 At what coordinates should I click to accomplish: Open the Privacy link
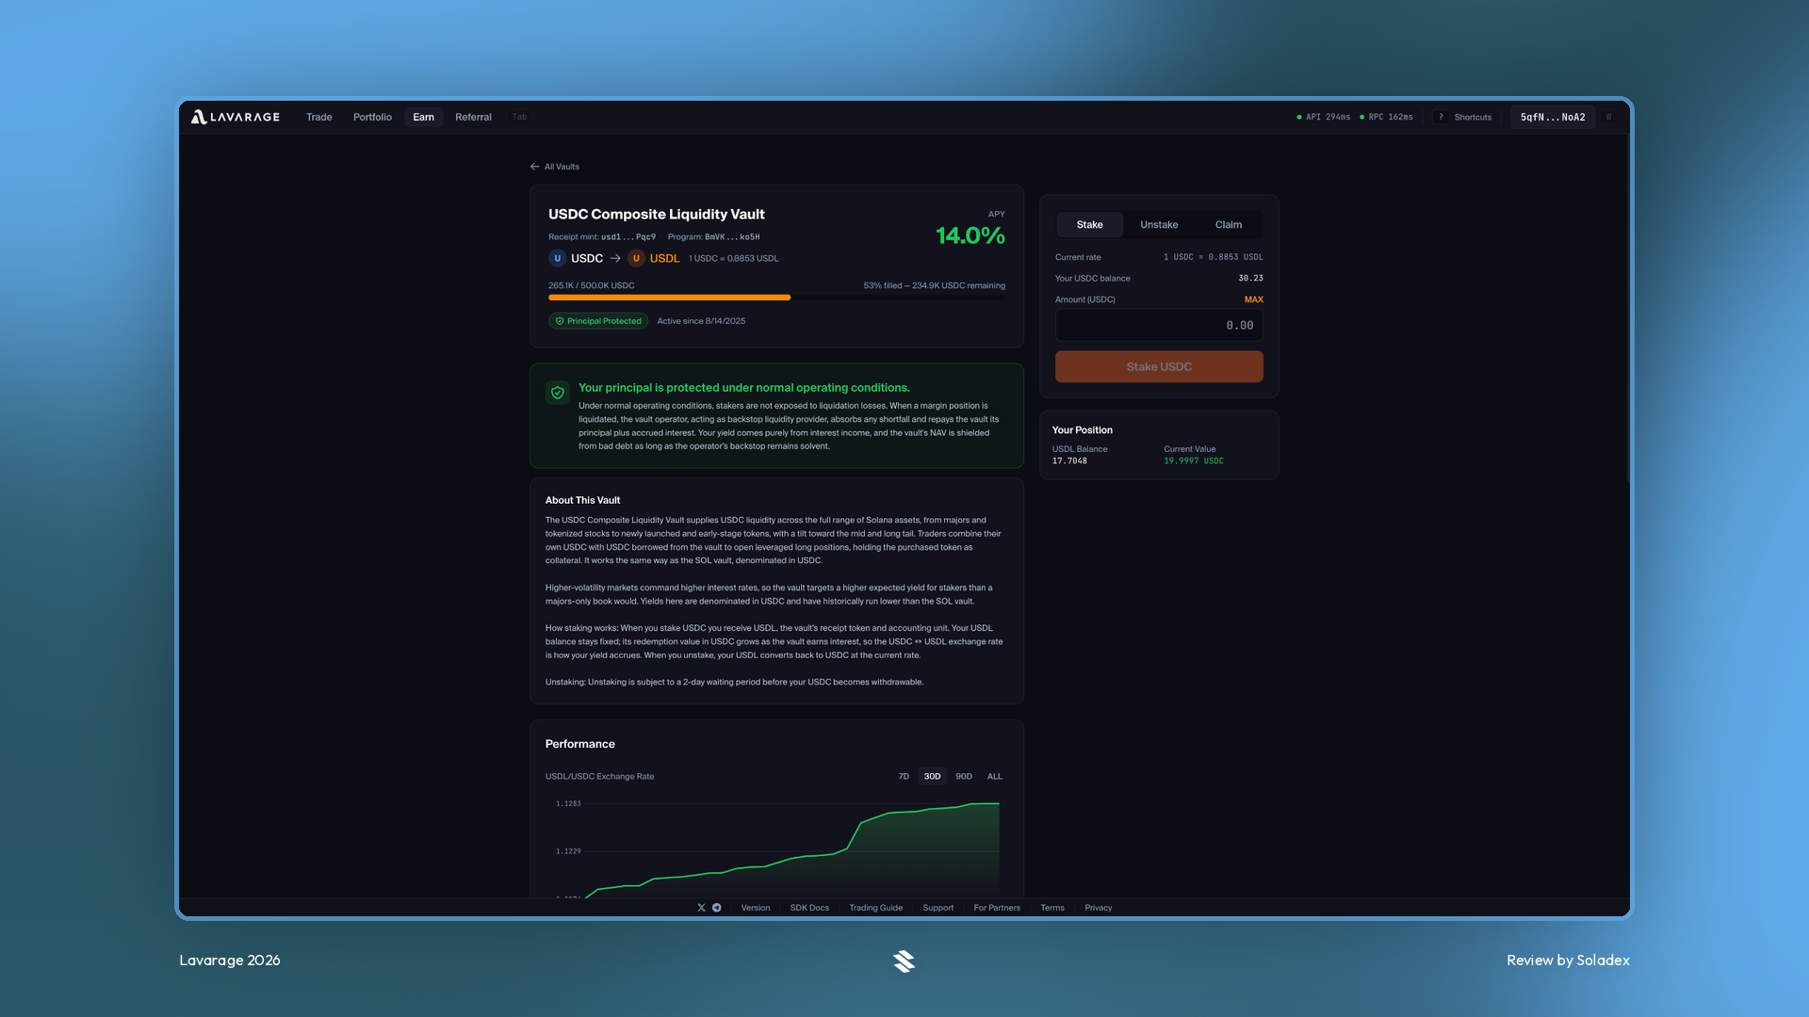pyautogui.click(x=1098, y=908)
